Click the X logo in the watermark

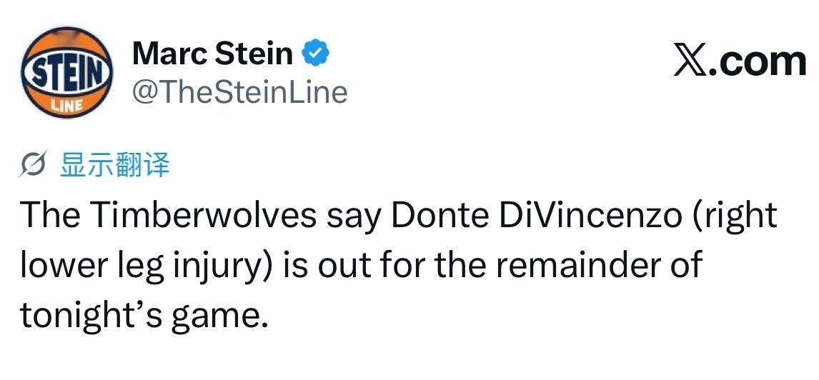[x=696, y=61]
